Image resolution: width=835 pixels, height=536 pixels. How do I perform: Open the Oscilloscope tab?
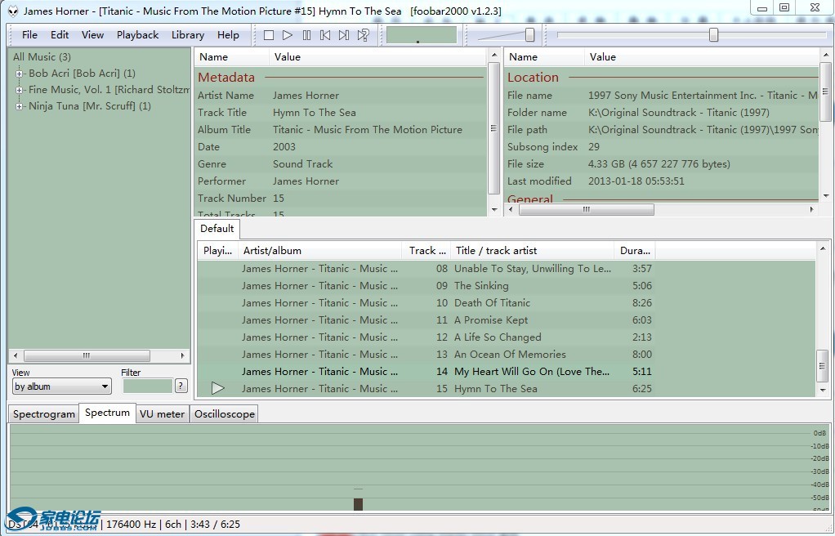pos(224,414)
